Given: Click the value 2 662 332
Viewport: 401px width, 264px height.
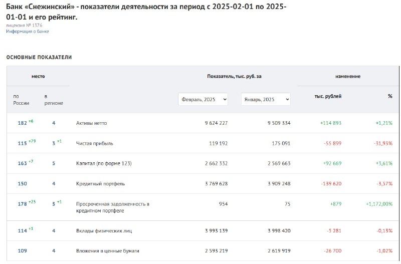Looking at the screenshot, I should pyautogui.click(x=216, y=163).
